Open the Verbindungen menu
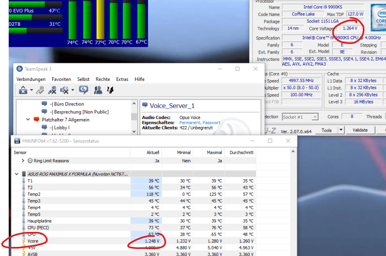Viewport: 386px width, 256px height. pos(31,79)
